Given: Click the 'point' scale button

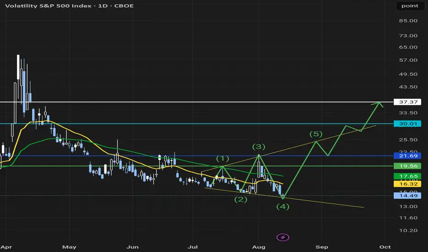Looking at the screenshot, I should tap(410, 6).
